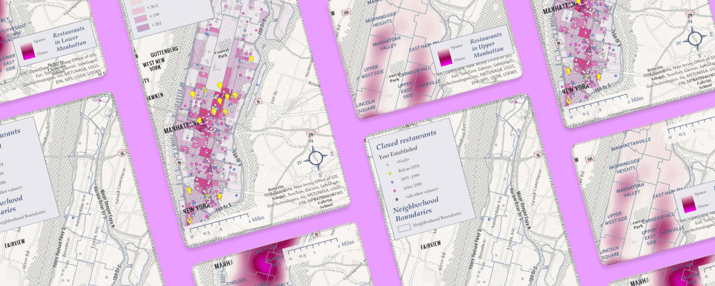Click the 505 route shield above Morningside Heights

click(x=346, y=13)
